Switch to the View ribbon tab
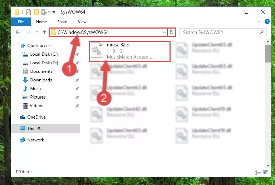 (x=82, y=22)
